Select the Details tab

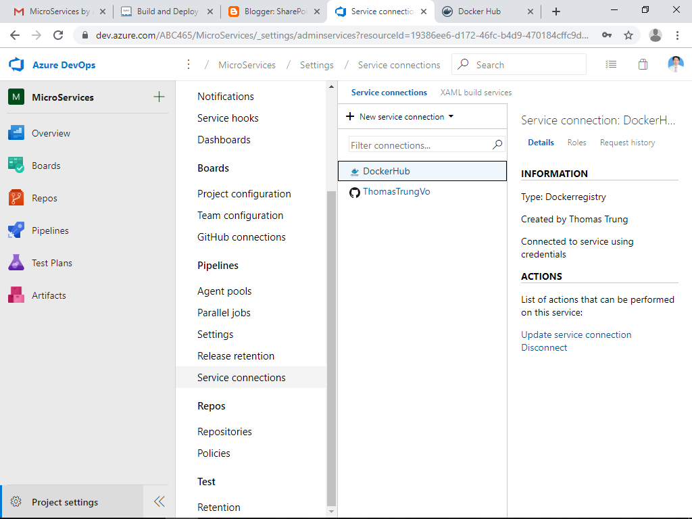click(541, 142)
